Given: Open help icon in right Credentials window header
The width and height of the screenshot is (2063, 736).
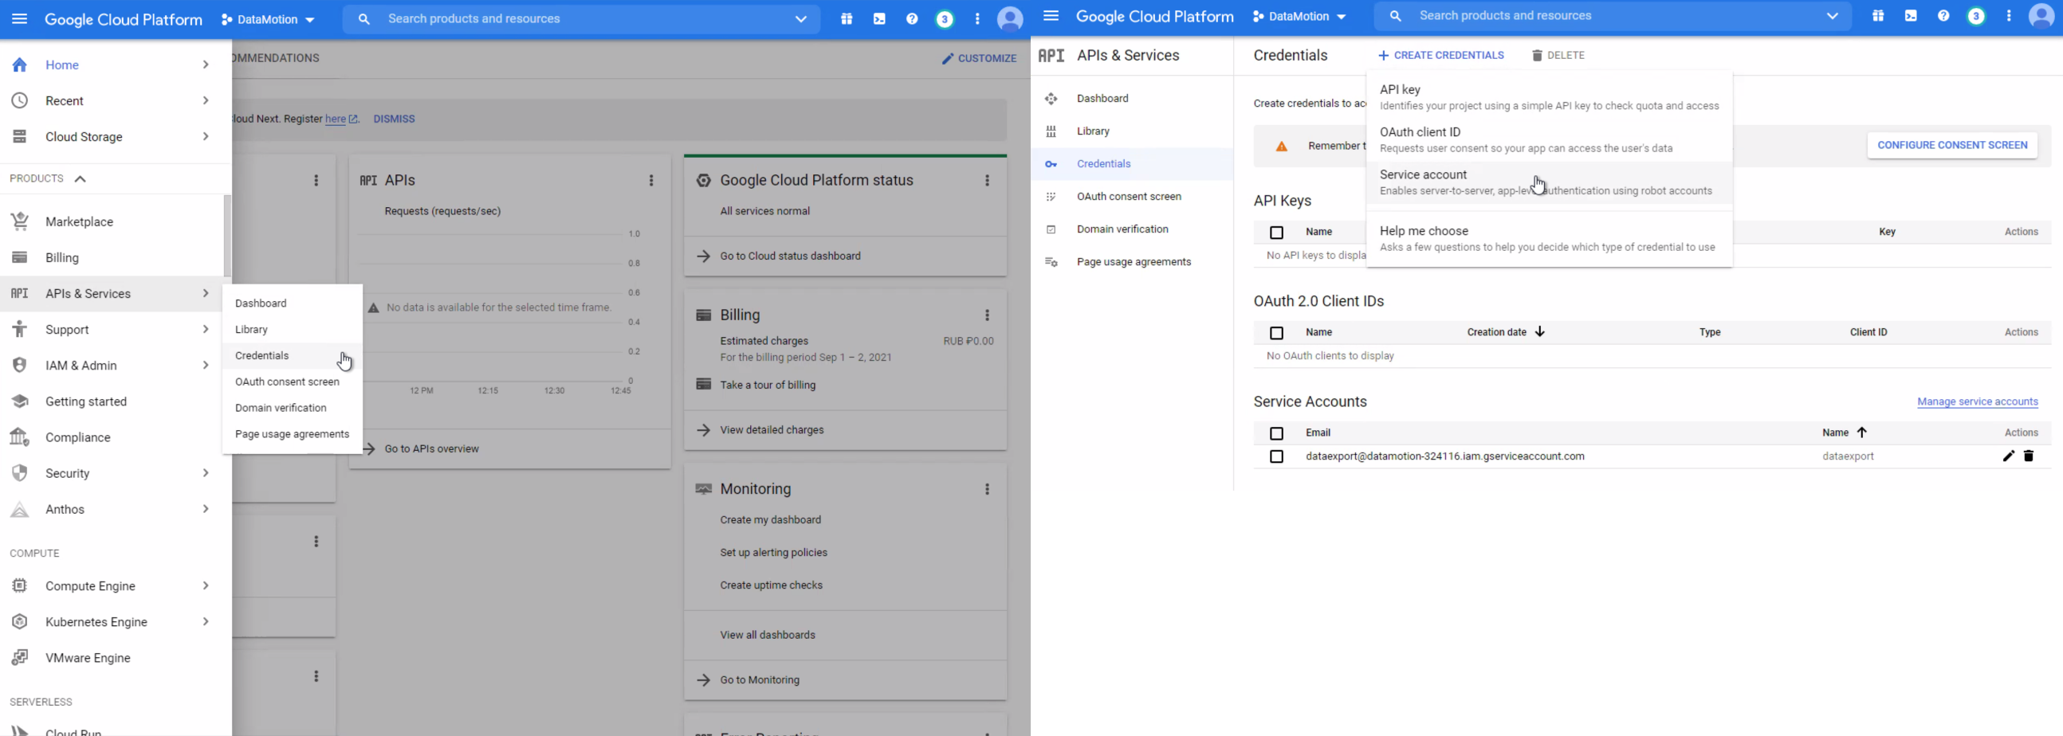Looking at the screenshot, I should (1943, 16).
